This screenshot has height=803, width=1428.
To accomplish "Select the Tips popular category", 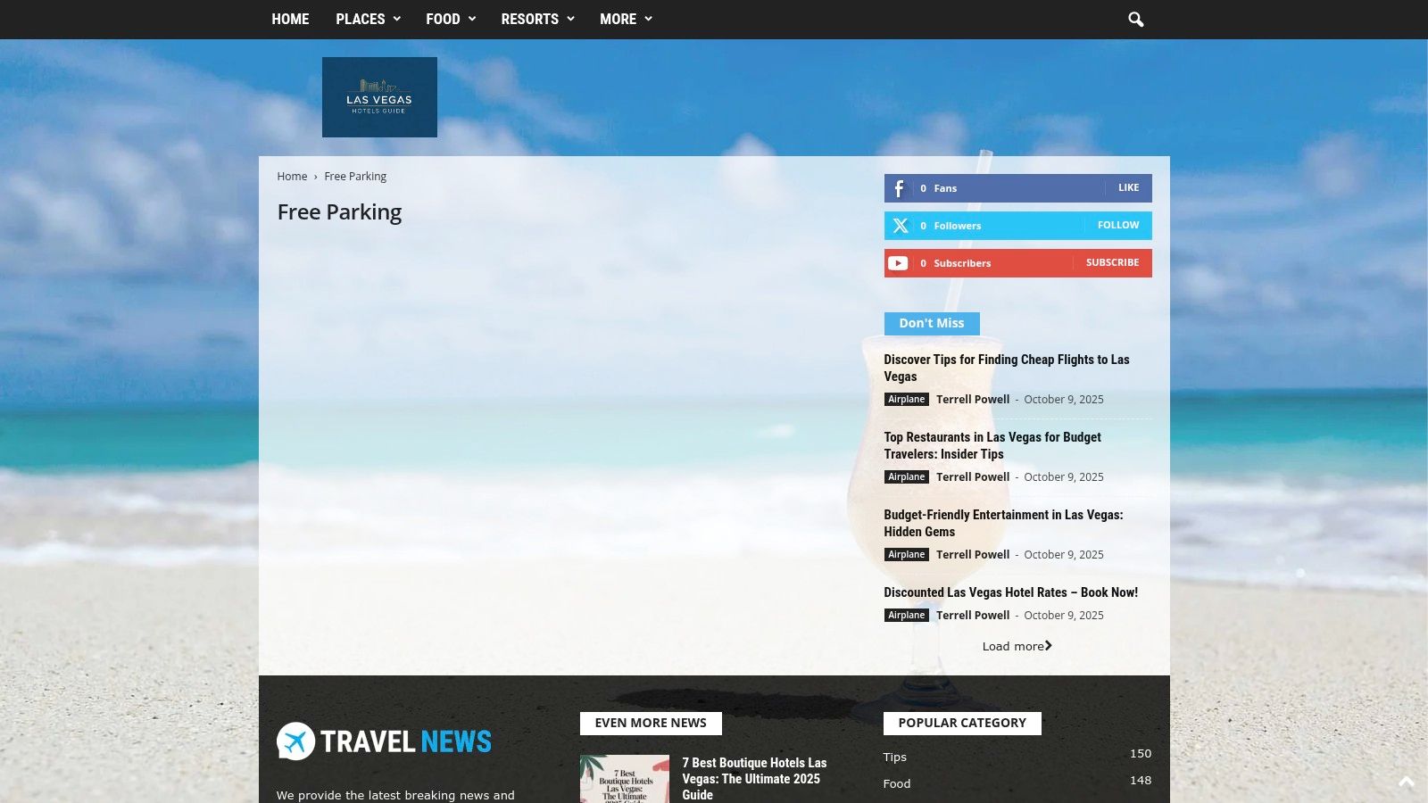I will [895, 757].
